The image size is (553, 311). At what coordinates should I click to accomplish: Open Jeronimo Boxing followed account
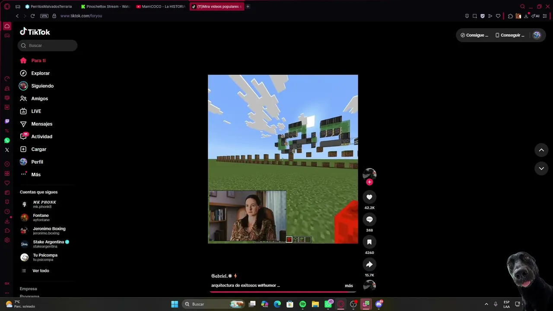pyautogui.click(x=49, y=231)
